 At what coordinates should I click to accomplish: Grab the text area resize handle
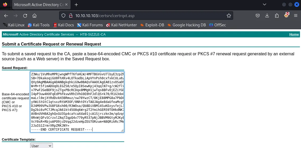[122, 131]
